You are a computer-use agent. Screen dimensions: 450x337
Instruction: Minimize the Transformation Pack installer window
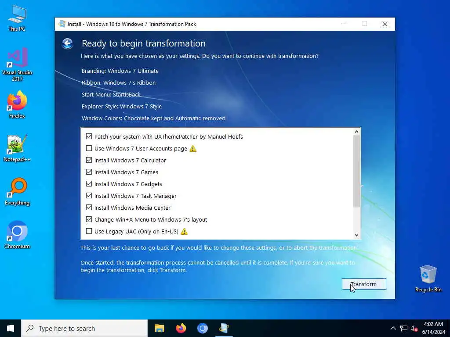(x=345, y=24)
